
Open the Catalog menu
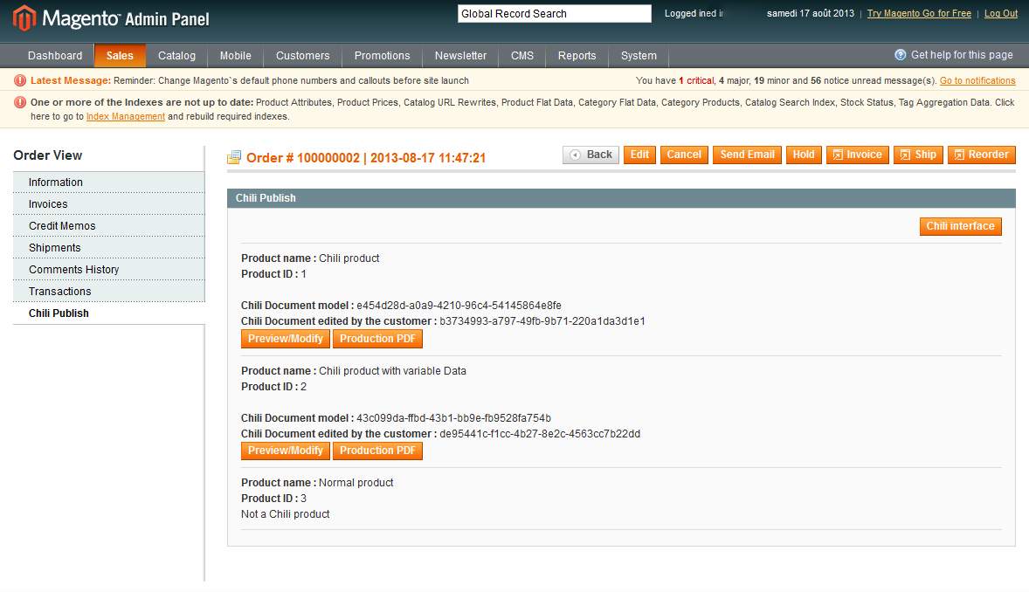click(176, 56)
